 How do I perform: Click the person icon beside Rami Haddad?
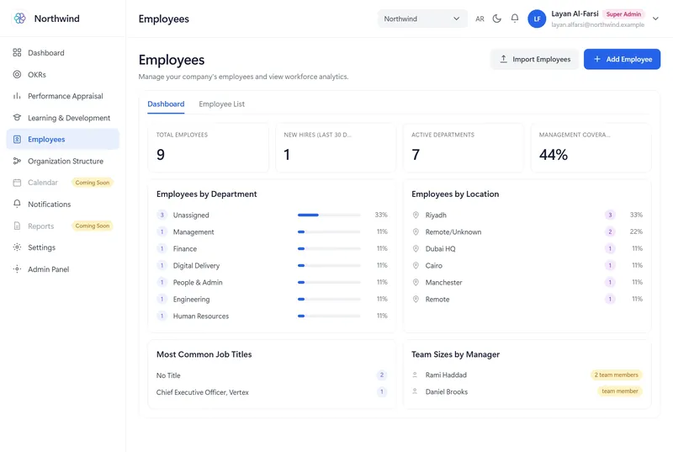coord(415,375)
